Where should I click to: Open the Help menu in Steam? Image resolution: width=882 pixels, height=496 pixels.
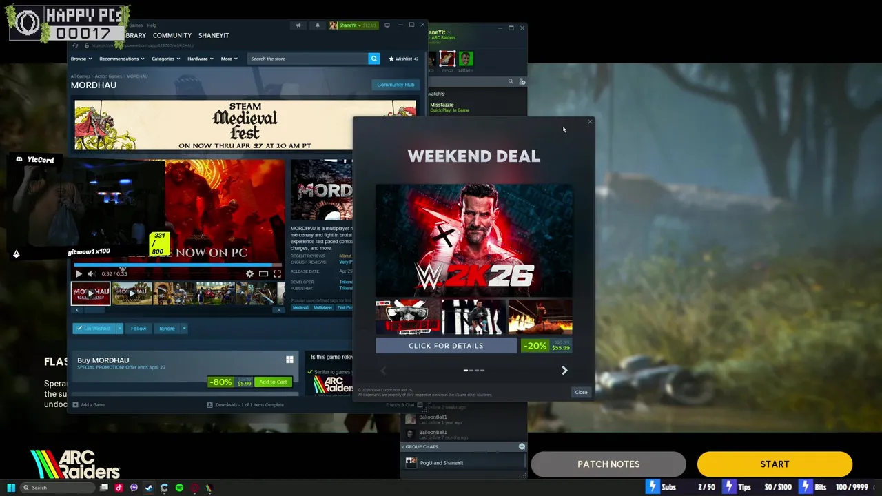(152, 25)
